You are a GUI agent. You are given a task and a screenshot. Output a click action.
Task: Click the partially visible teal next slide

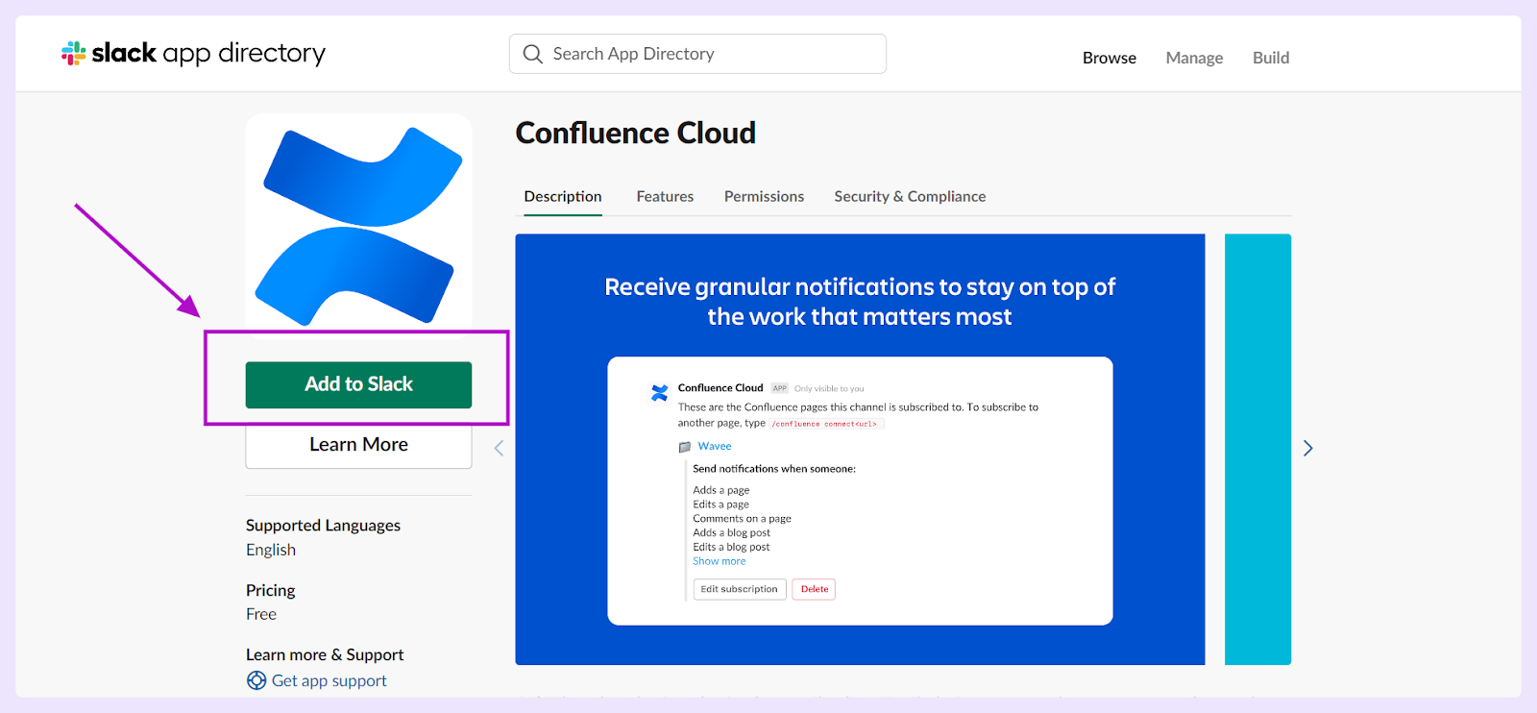[1257, 449]
